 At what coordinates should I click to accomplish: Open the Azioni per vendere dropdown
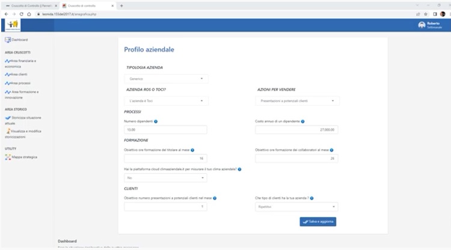click(297, 101)
